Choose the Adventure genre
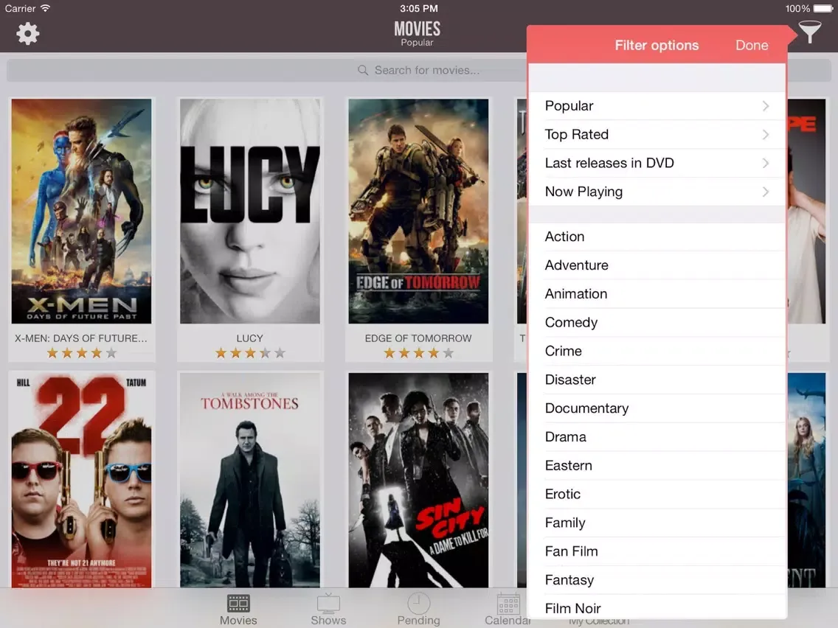Viewport: 838px width, 628px height. click(x=657, y=265)
